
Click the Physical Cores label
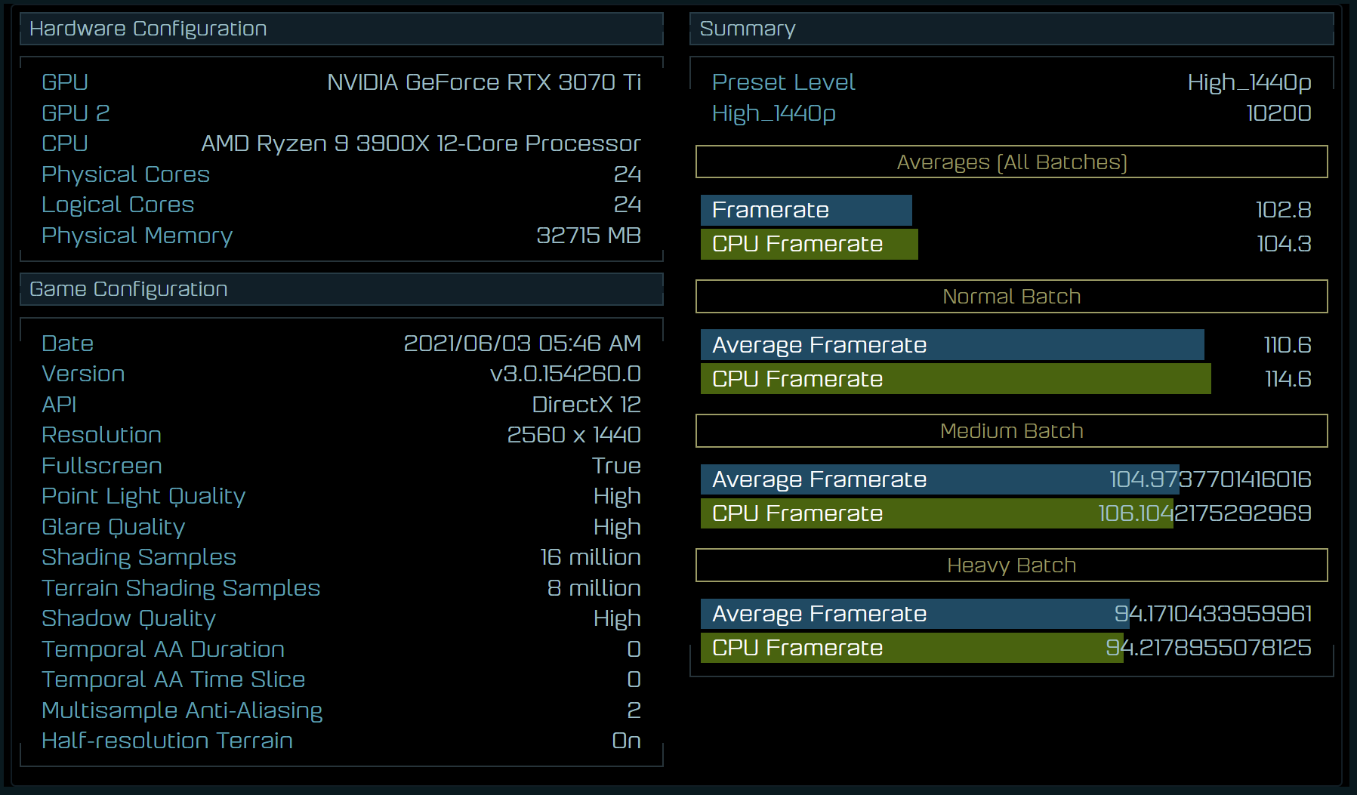[x=125, y=174]
